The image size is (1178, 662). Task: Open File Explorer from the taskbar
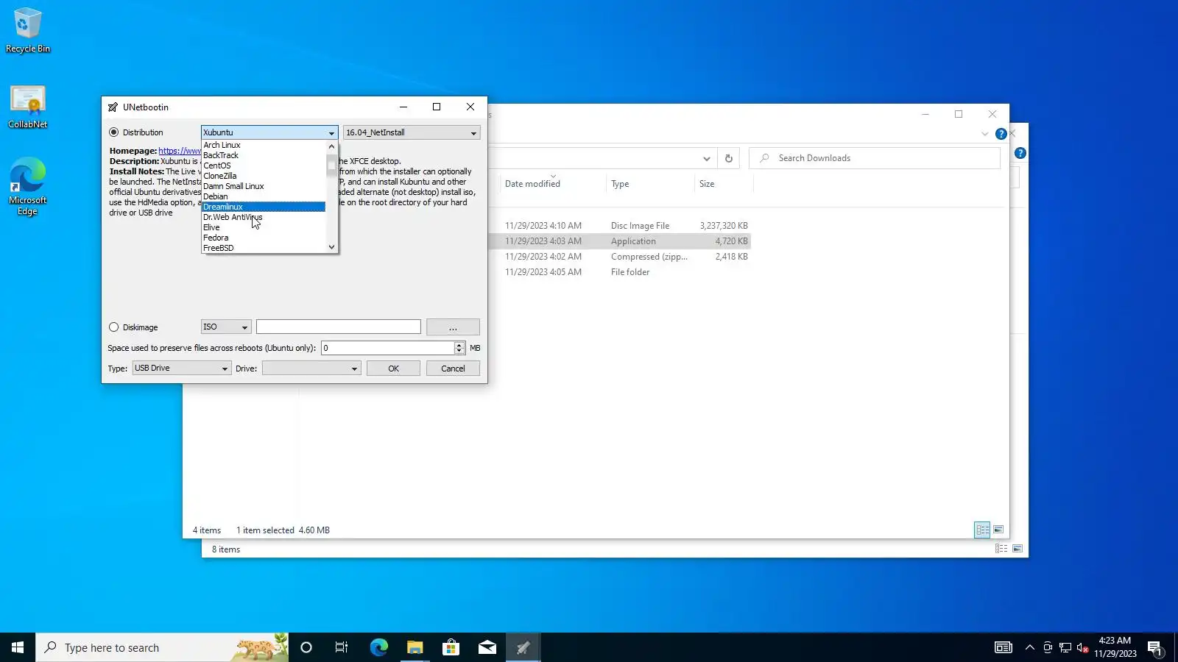pyautogui.click(x=415, y=647)
